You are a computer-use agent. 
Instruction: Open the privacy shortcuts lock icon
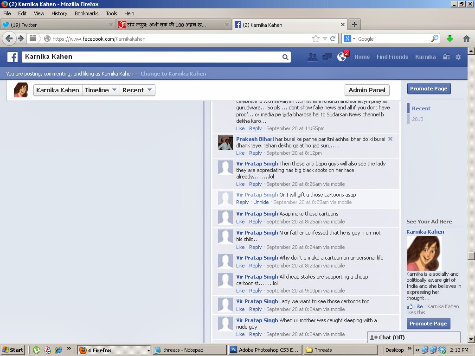pyautogui.click(x=446, y=57)
